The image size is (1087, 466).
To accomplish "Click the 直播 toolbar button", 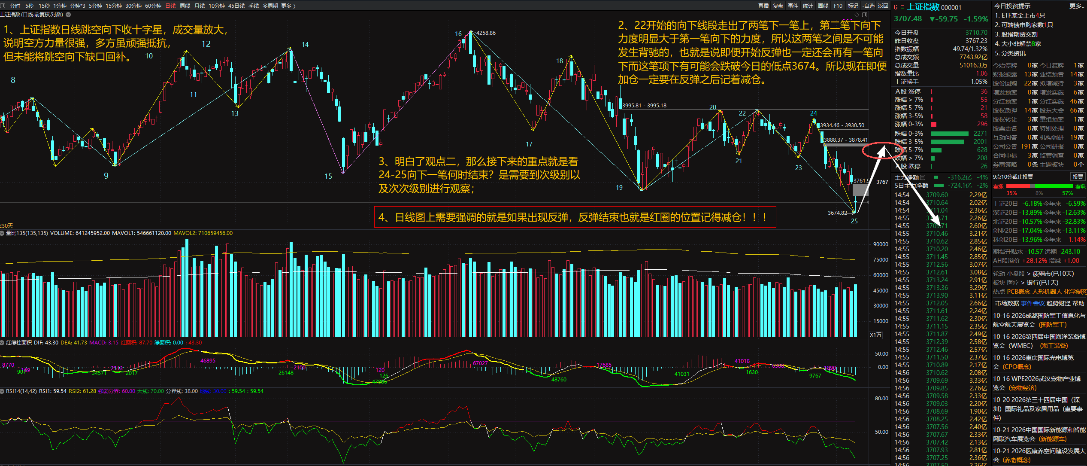I will (x=763, y=6).
